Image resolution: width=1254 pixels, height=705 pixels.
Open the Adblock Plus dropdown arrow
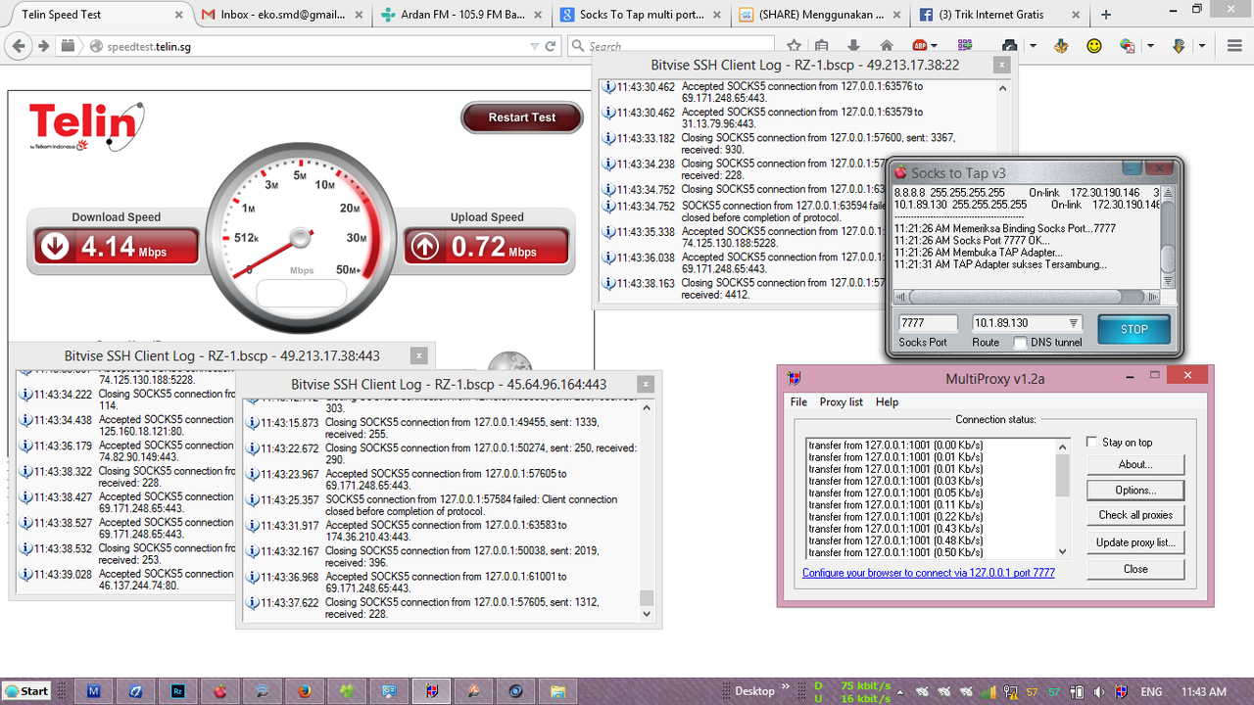pos(935,46)
